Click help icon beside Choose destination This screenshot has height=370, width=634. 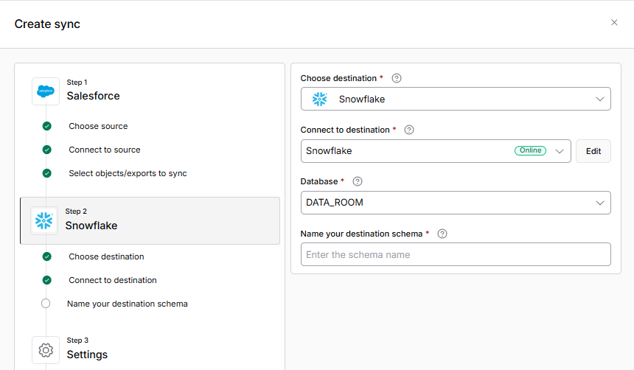397,78
